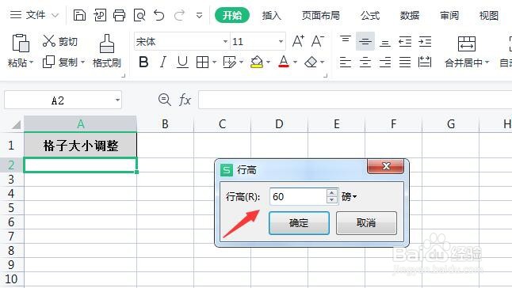Select column A header
This screenshot has width=512, height=288.
click(80, 123)
